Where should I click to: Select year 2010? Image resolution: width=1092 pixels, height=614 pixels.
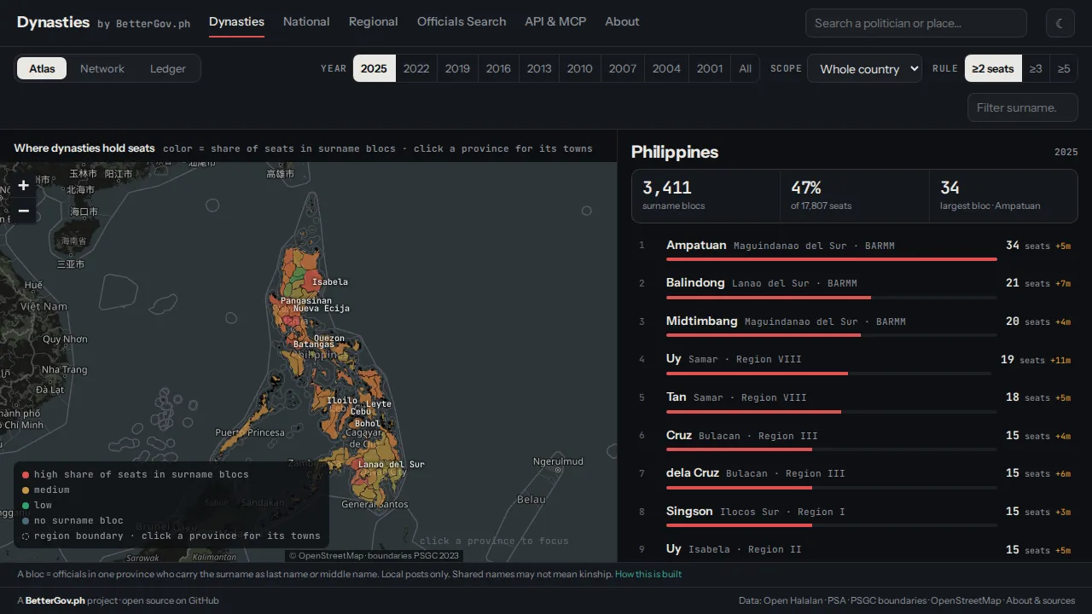580,68
